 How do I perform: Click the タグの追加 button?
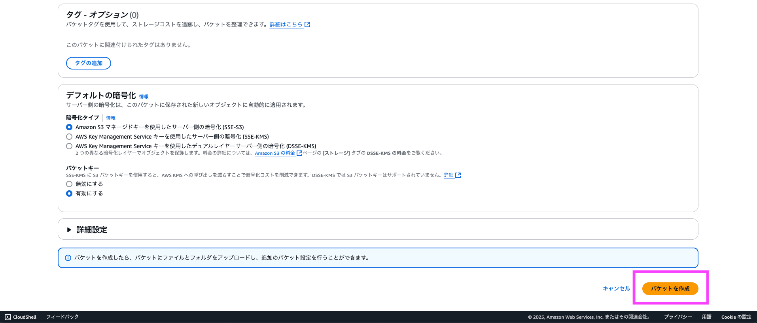89,63
